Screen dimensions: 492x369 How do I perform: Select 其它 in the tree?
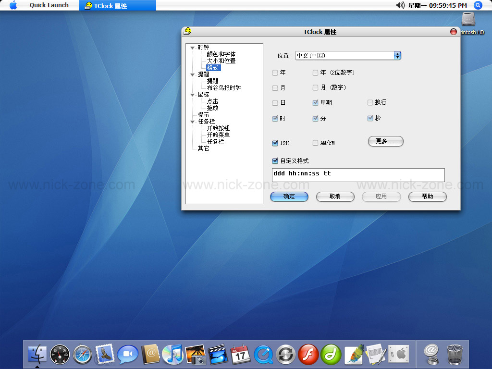click(x=203, y=148)
